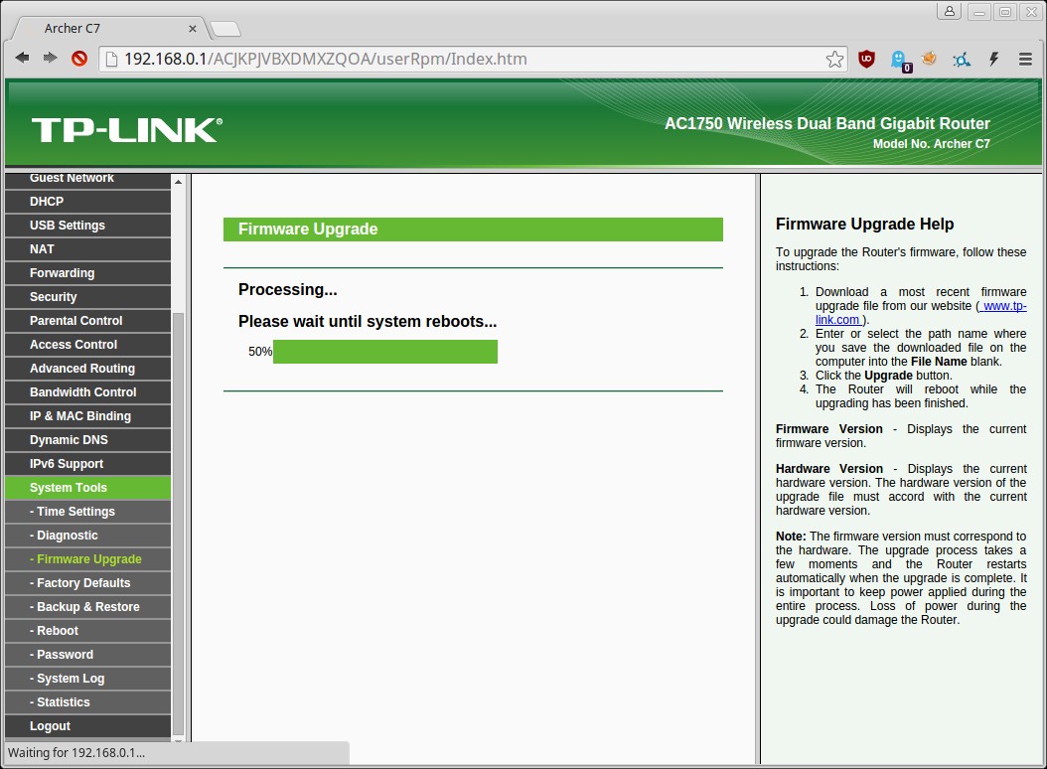Stop page loading with the red stop icon
The width and height of the screenshot is (1047, 769).
pos(79,59)
